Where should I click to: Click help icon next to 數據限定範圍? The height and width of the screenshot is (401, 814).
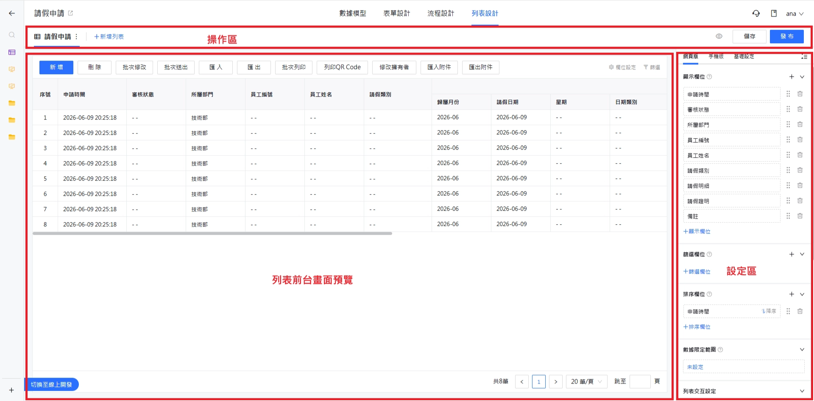pos(720,350)
